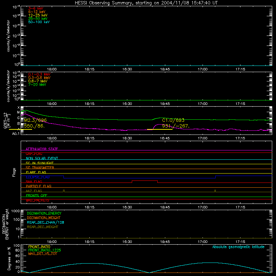Click the MAX_DET_VS_TOT legend label
Viewport: 276px width, 276px height.
[43, 254]
